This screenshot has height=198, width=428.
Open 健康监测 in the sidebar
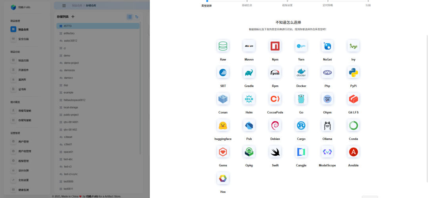23,190
